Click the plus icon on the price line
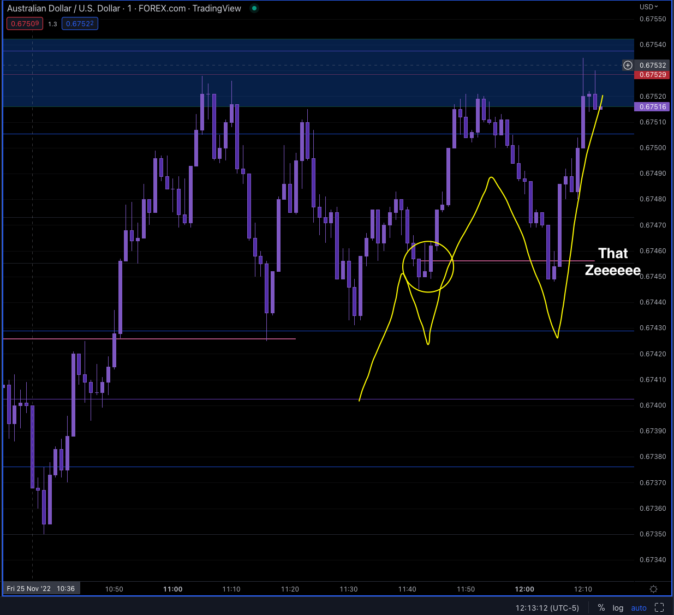674x615 pixels. (628, 65)
